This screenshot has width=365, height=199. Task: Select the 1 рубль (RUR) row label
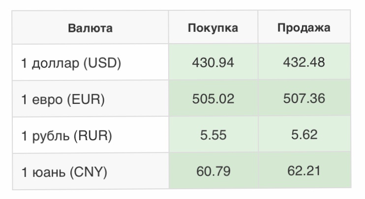click(x=66, y=136)
